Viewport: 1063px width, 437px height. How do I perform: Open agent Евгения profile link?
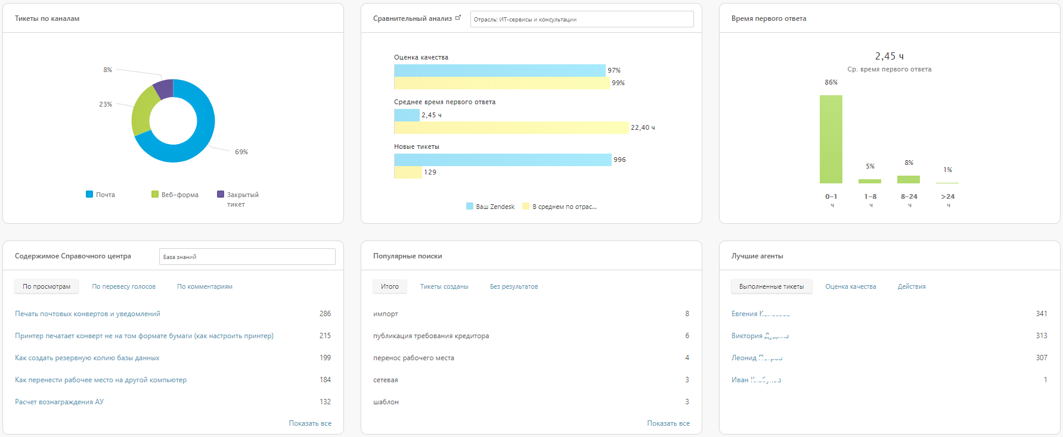click(760, 314)
